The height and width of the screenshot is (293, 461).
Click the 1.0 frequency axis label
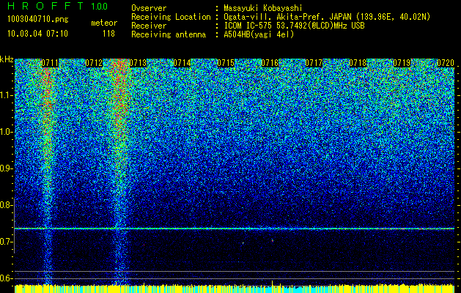point(7,133)
